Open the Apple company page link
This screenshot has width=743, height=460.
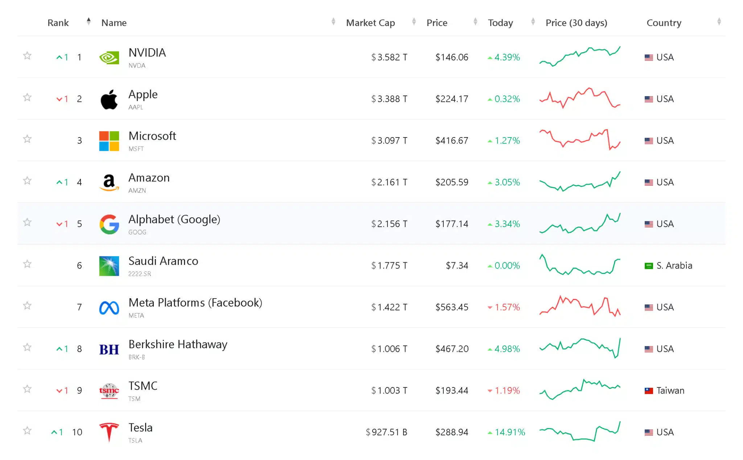point(143,94)
